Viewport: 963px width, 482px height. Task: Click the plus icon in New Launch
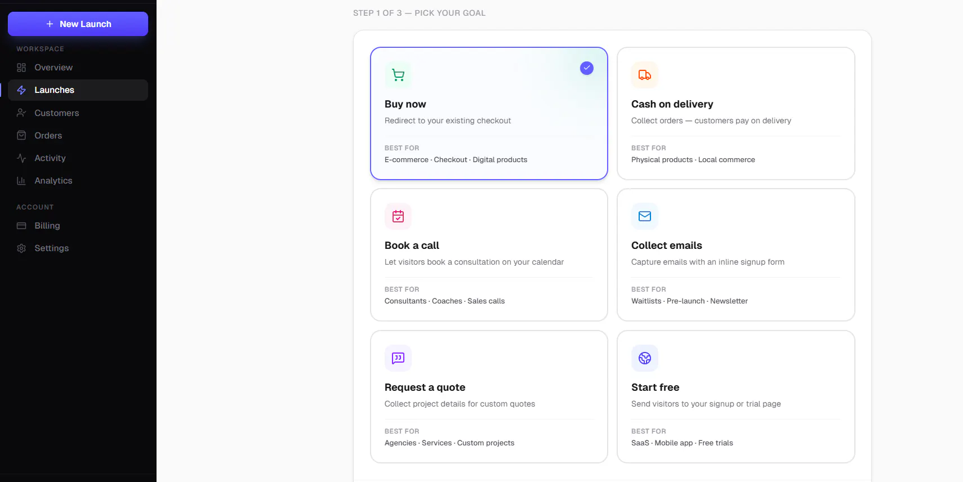pos(50,24)
